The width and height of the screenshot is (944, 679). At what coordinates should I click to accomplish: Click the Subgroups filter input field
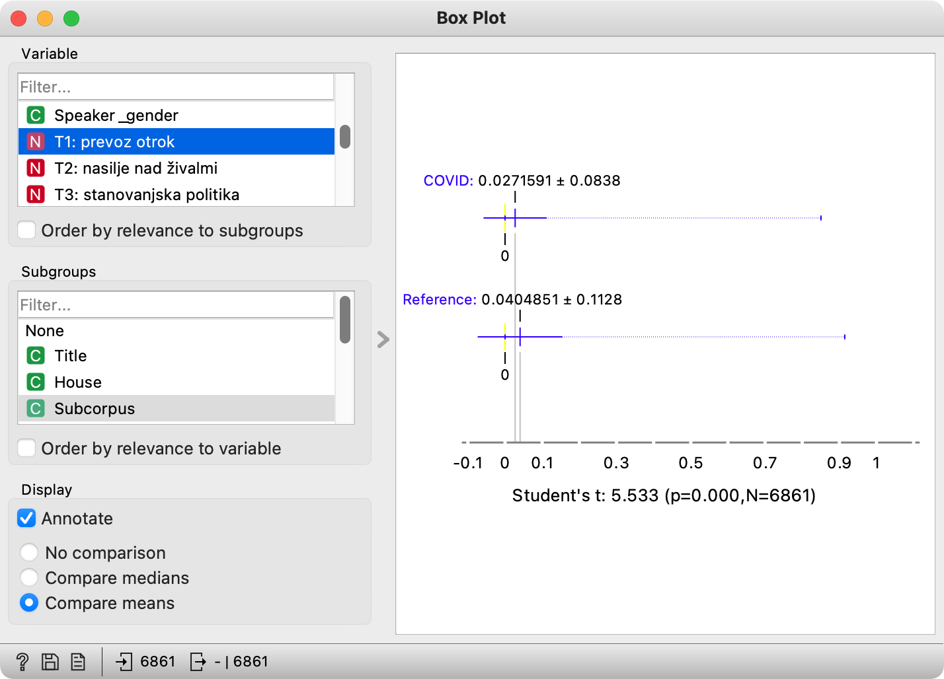point(176,305)
